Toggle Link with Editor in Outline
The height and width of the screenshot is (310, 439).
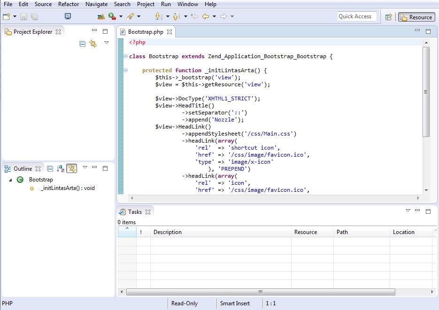pos(72,168)
